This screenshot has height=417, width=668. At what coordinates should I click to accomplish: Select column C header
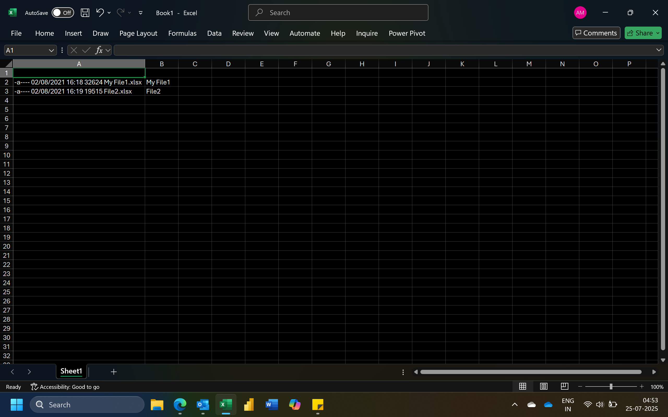point(195,64)
